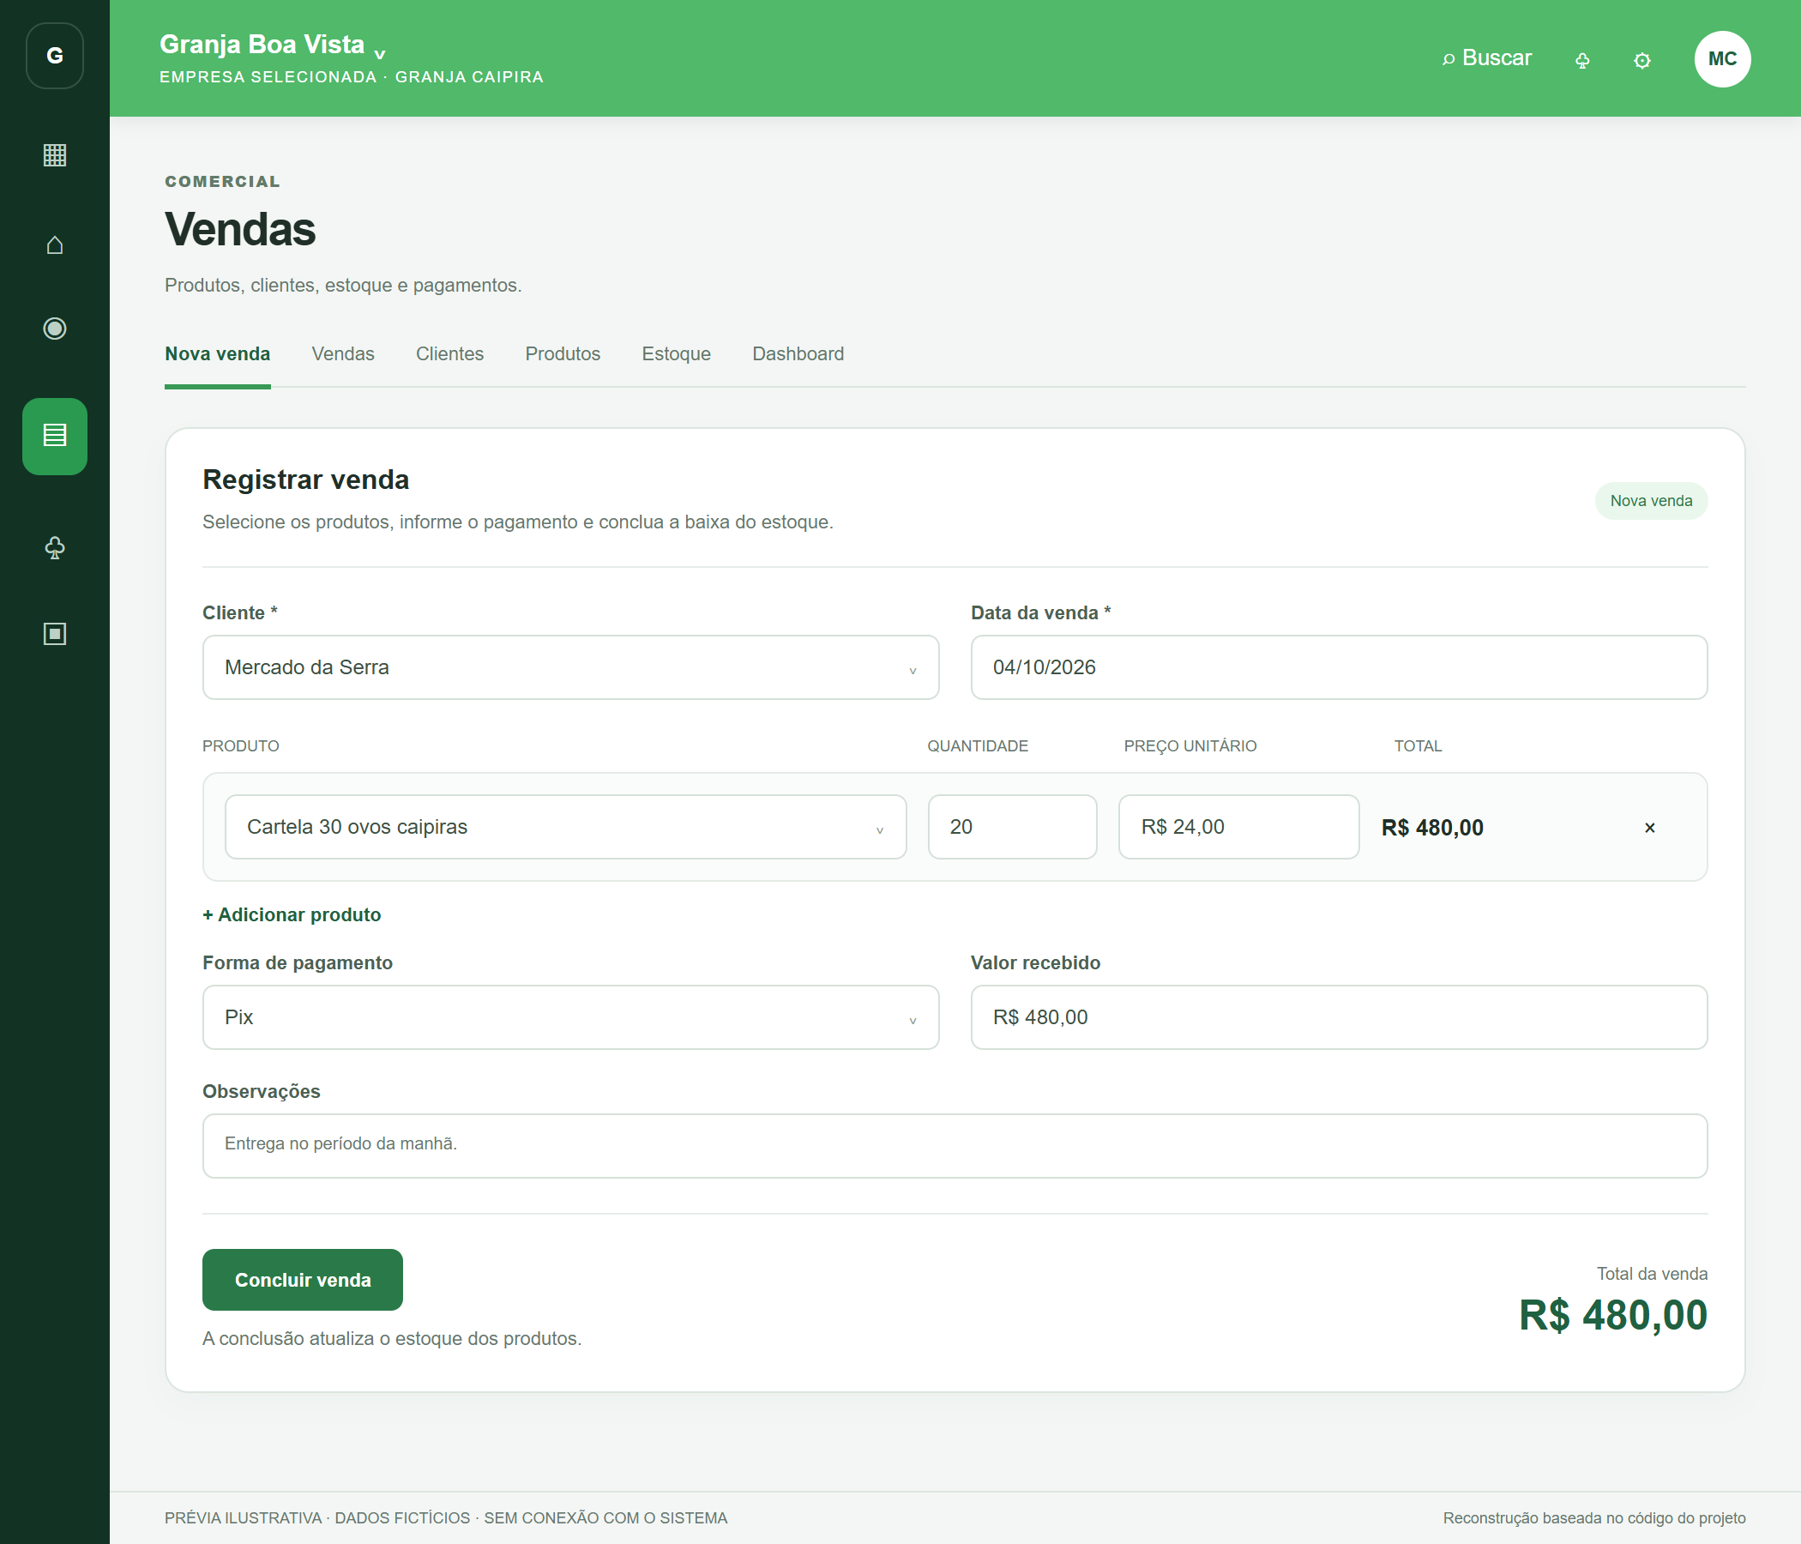Expand the Cartela 30 ovos caipiras product dropdown
The width and height of the screenshot is (1801, 1544).
tap(565, 827)
